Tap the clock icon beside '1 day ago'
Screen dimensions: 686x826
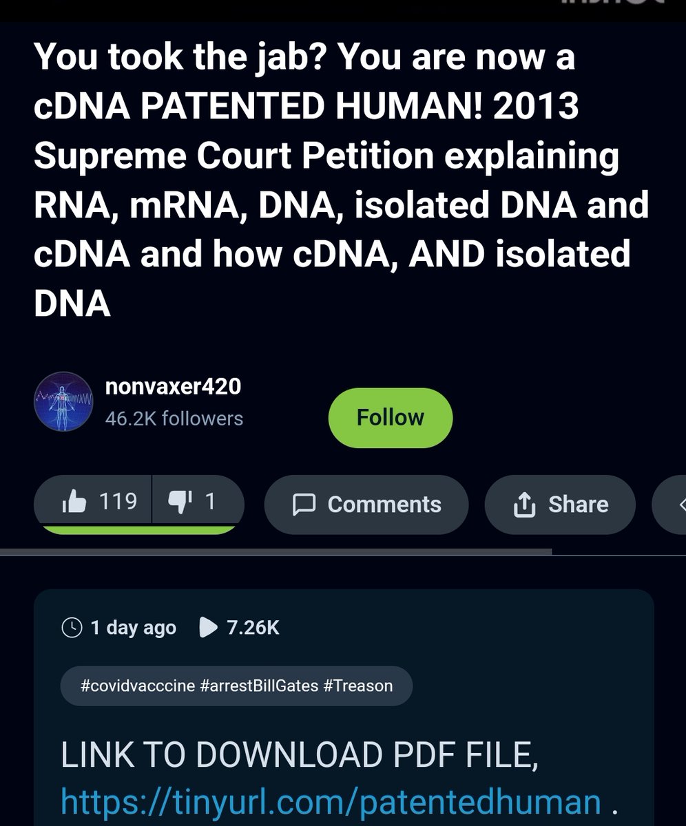[72, 628]
